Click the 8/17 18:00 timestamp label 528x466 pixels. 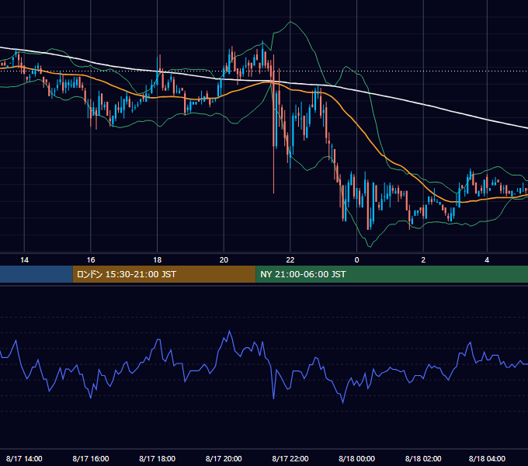click(158, 458)
